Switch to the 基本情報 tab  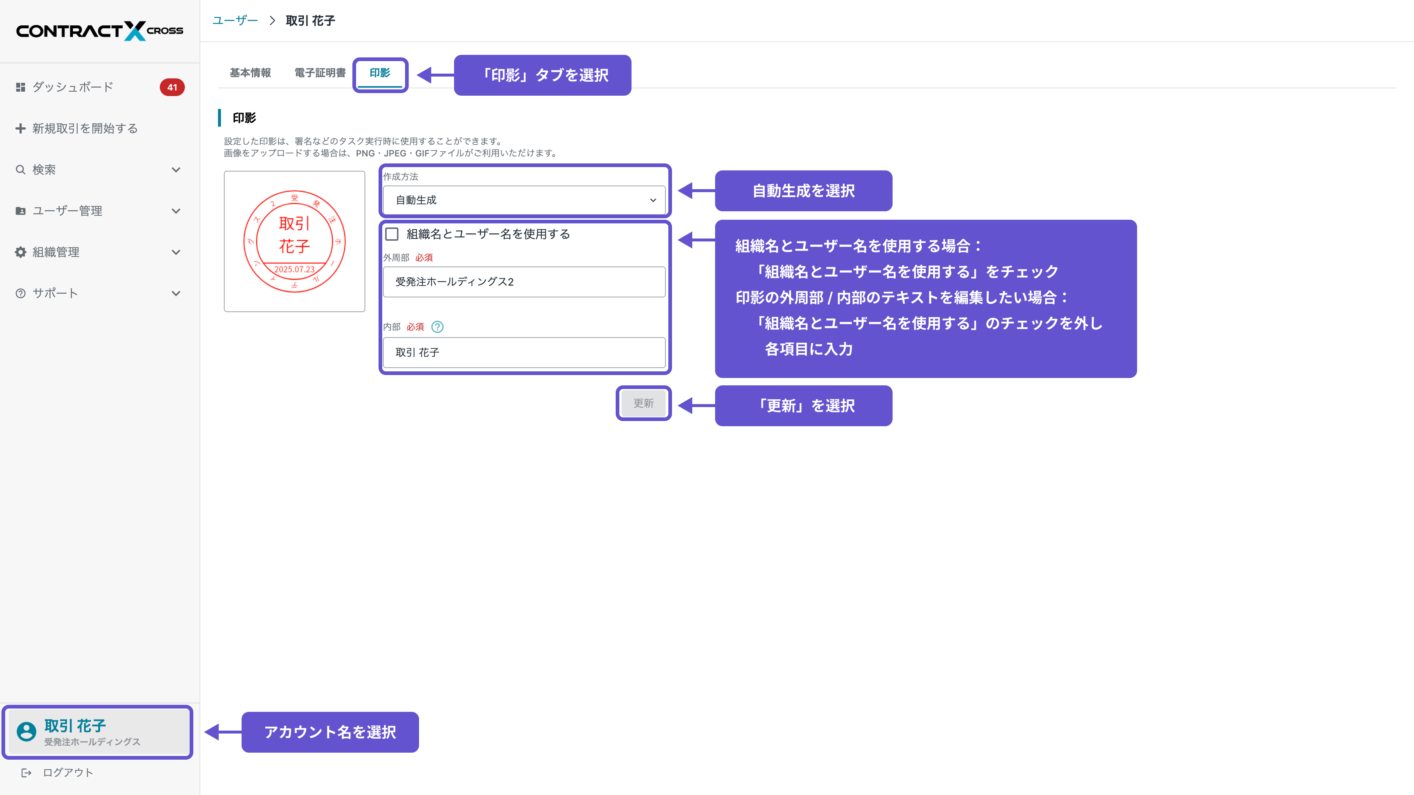[250, 73]
